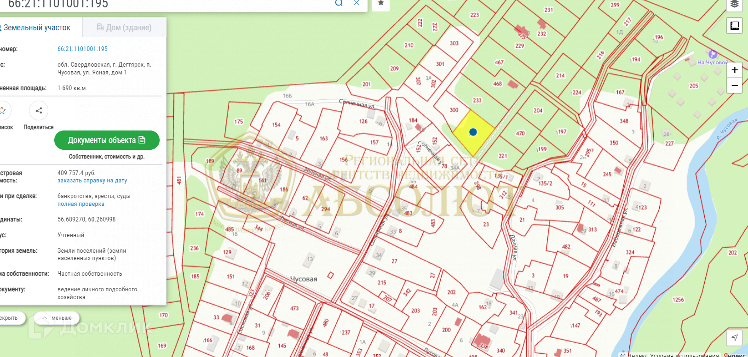Select parcel 470 on the map
The width and height of the screenshot is (748, 357).
(x=520, y=133)
